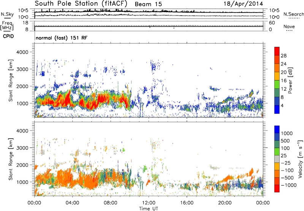
Task: Click the 16:00 time tick label
Action: (187, 203)
